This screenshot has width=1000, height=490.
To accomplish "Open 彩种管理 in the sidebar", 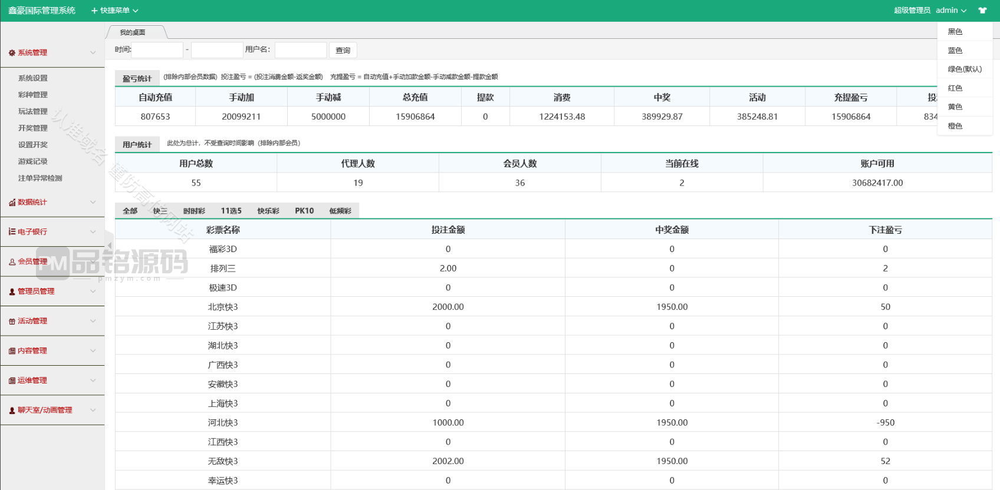I will [x=33, y=95].
